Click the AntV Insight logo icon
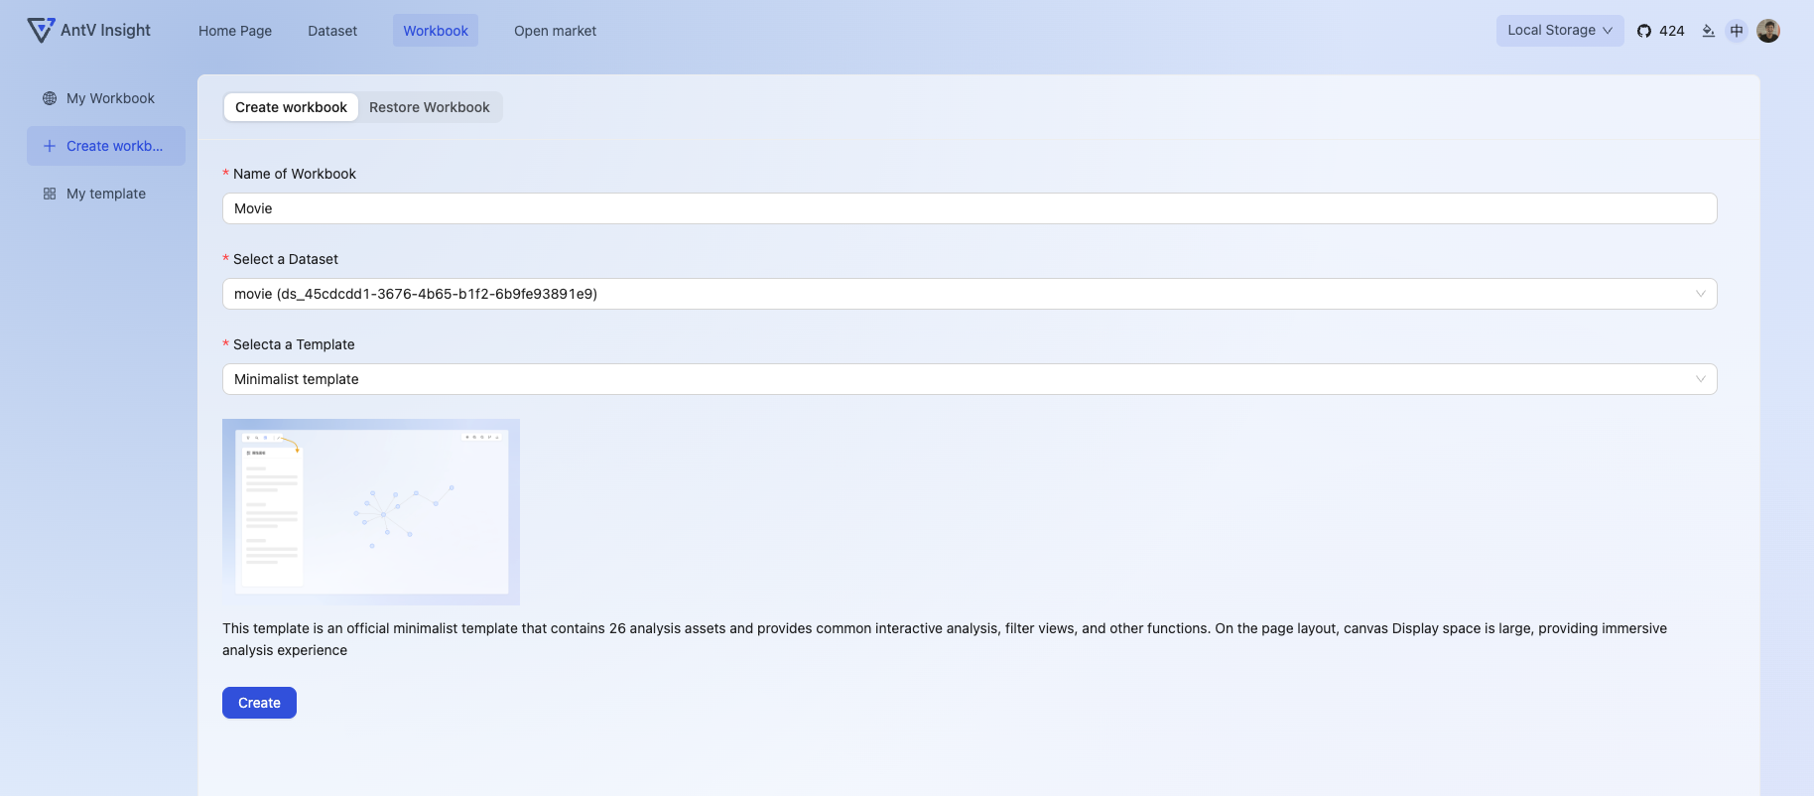Viewport: 1814px width, 796px height. tap(41, 31)
